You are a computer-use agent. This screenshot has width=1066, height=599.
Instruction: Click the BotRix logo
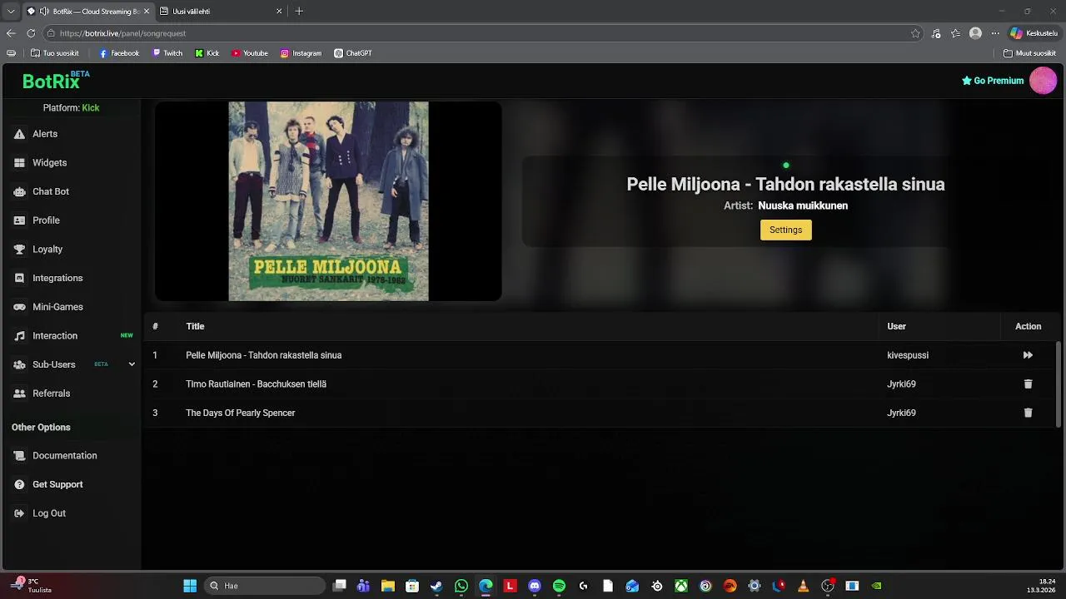tap(51, 81)
